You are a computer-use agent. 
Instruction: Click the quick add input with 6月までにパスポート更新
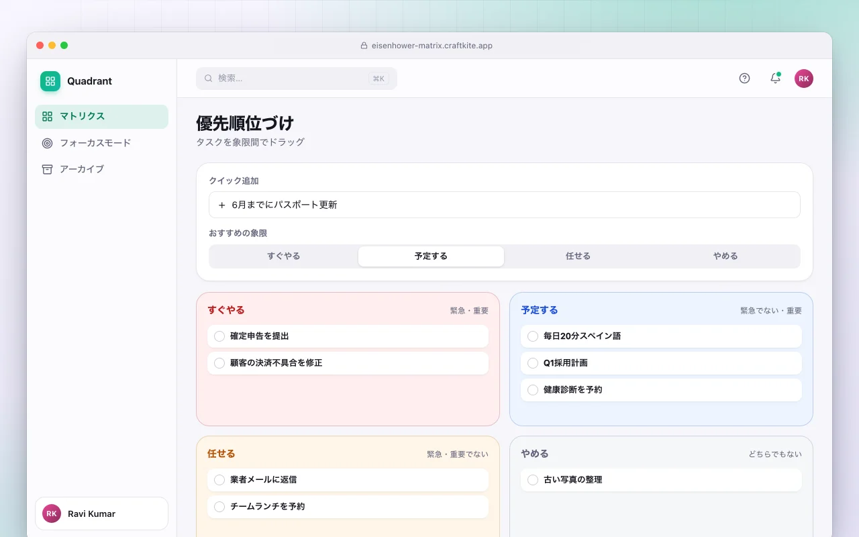pos(505,205)
